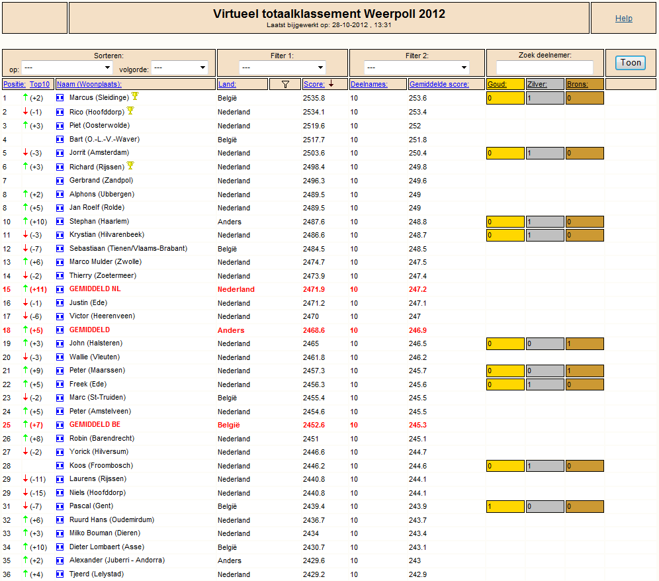Open blue detail icon for Pascal (Gent)
This screenshot has height=581, width=659.
(x=60, y=506)
